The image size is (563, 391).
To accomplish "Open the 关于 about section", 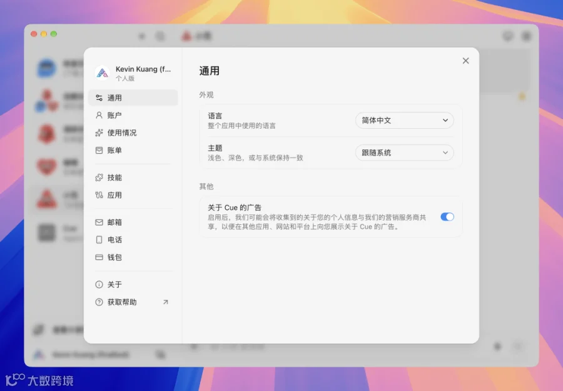I will tap(133, 285).
